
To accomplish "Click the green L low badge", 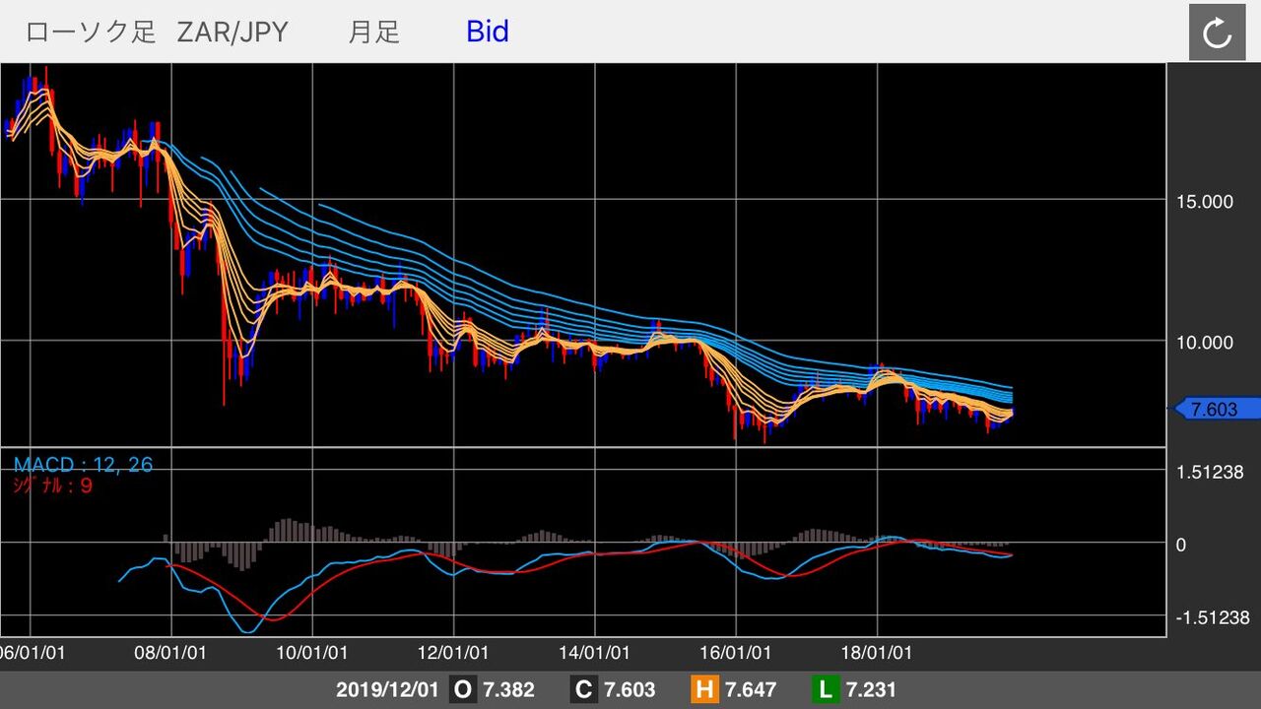I will tap(826, 690).
